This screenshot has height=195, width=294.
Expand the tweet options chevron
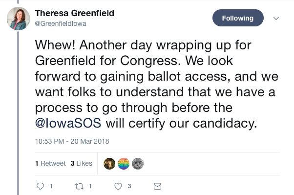[276, 18]
